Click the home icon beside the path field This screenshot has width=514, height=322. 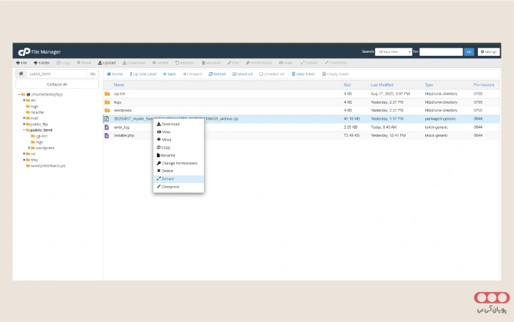21,74
